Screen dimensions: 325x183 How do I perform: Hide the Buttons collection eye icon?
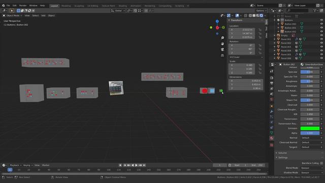(x=321, y=20)
